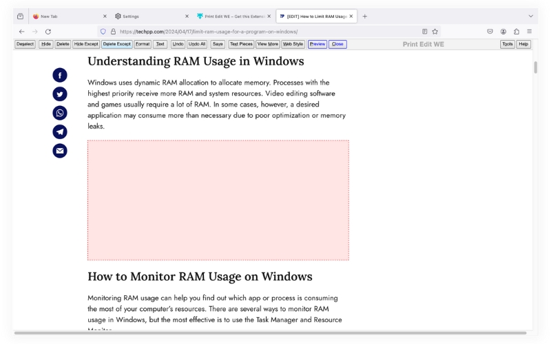Select the [EDIT] How to Limit RAM tab
The width and height of the screenshot is (551, 344).
click(x=317, y=17)
